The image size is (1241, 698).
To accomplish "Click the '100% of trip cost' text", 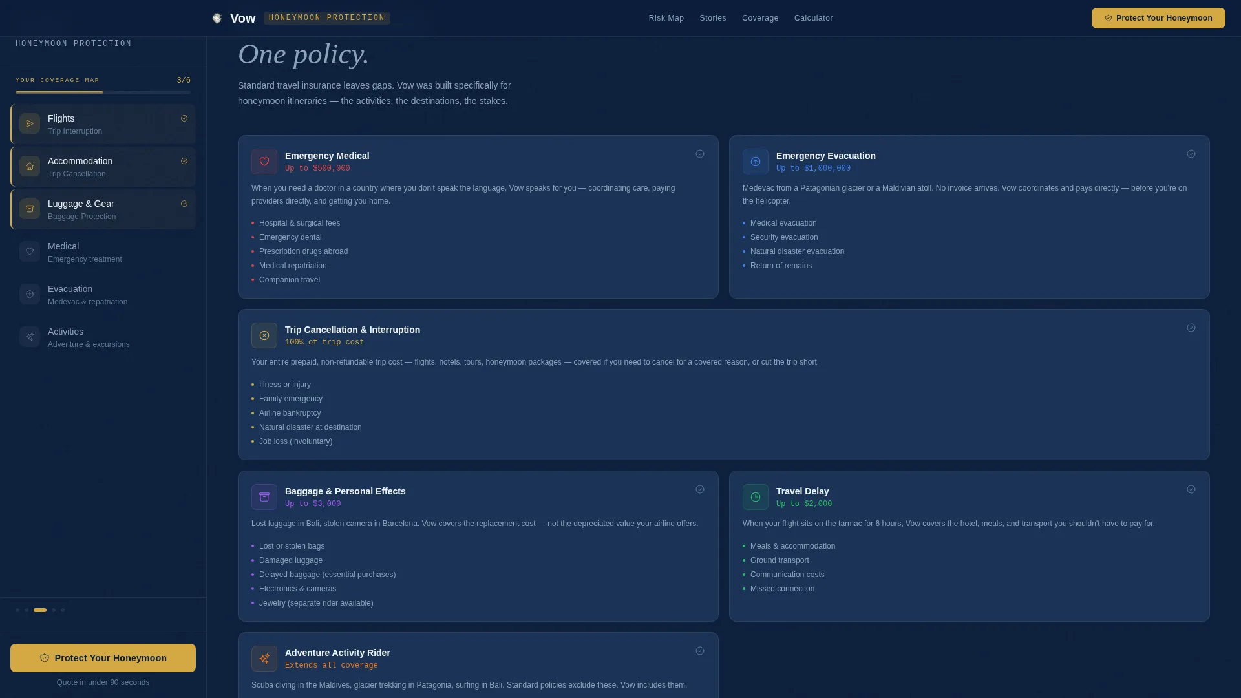I will (324, 343).
